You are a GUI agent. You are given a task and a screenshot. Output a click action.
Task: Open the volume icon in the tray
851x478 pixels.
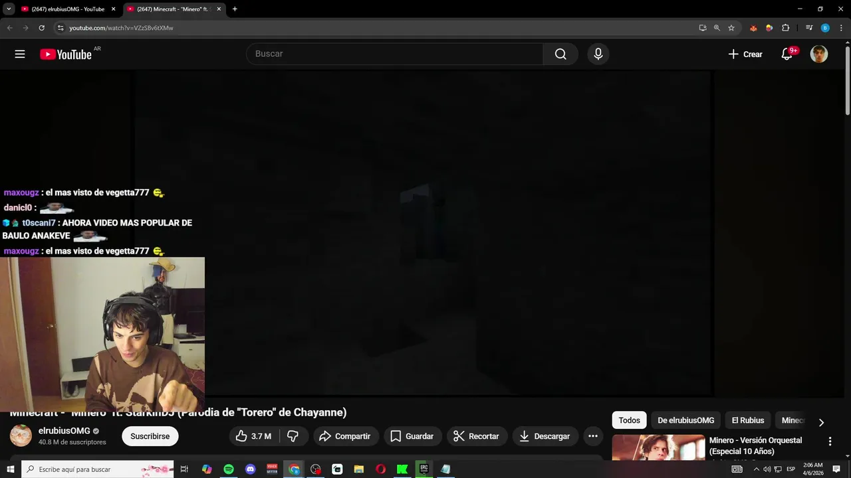click(767, 469)
